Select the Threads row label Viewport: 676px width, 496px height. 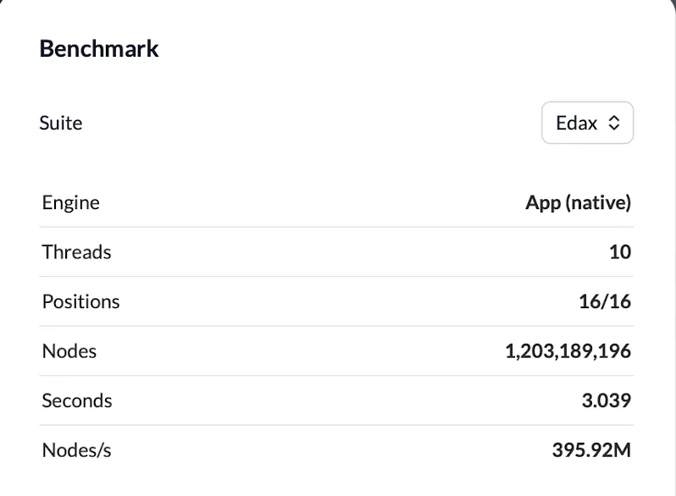tap(77, 252)
